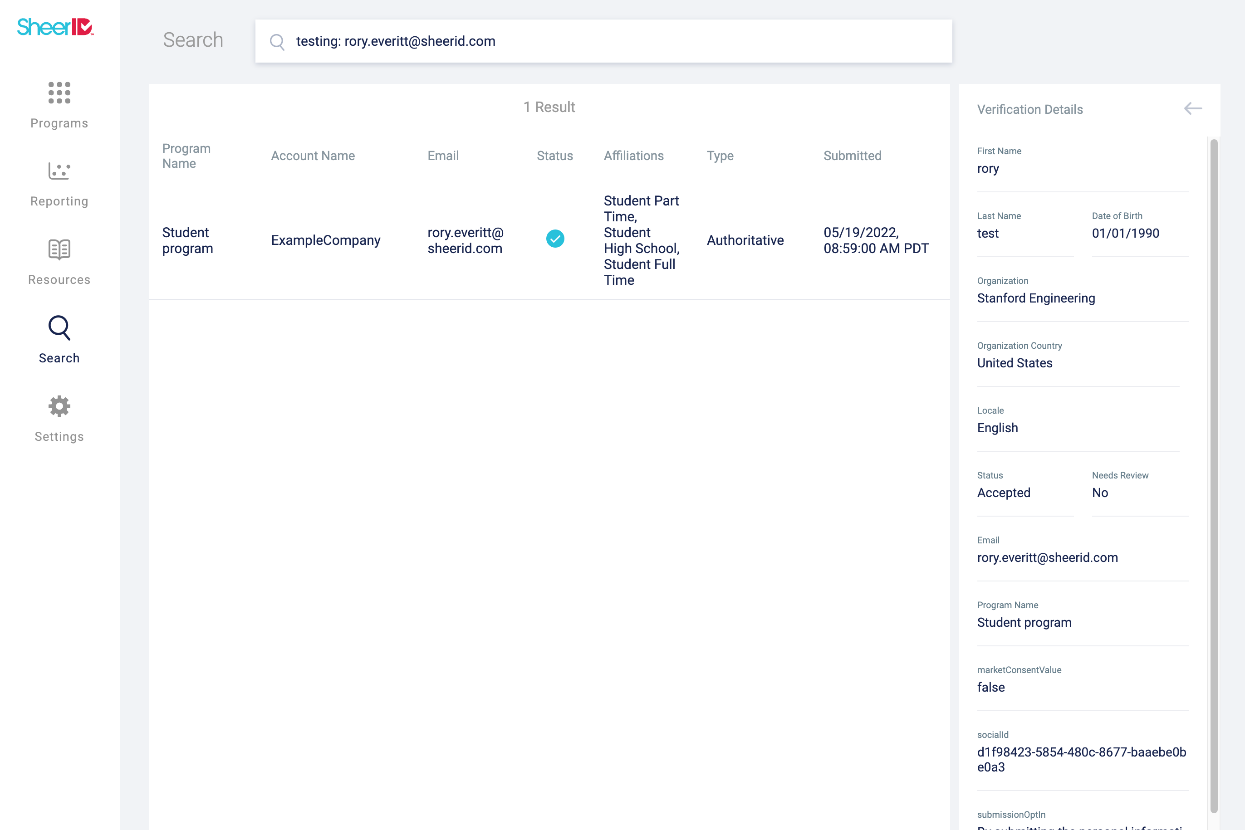This screenshot has width=1245, height=830.
Task: Click the Status column header
Action: click(x=554, y=156)
